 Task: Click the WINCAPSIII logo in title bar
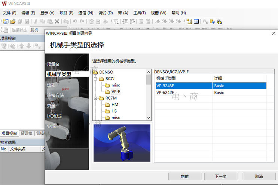click(4, 3)
